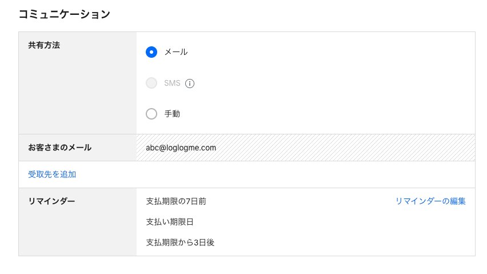Select the 手動 radio button
The image size is (487, 274).
(x=151, y=114)
